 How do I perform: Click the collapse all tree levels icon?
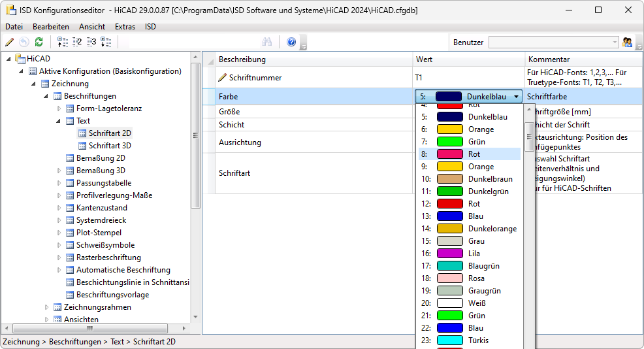point(63,42)
